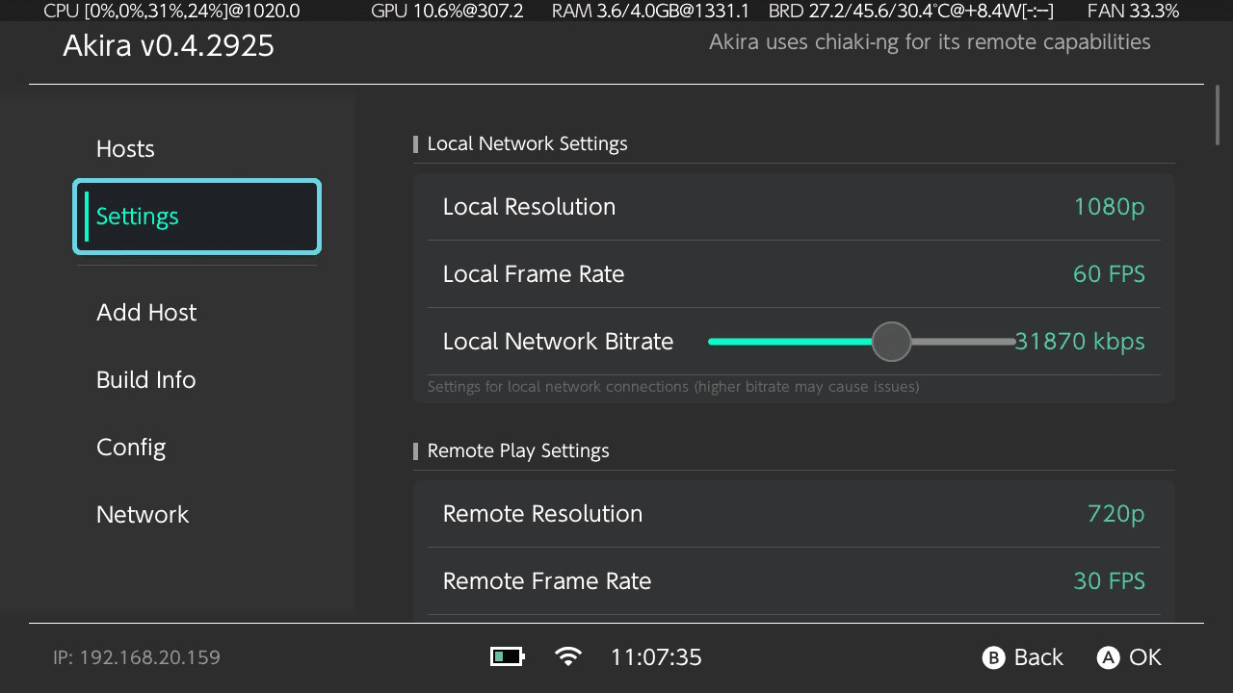Click the A OK button
Viewport: 1233px width, 693px height.
coord(1129,657)
